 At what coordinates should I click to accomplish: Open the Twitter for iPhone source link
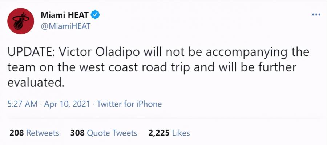click(x=129, y=104)
